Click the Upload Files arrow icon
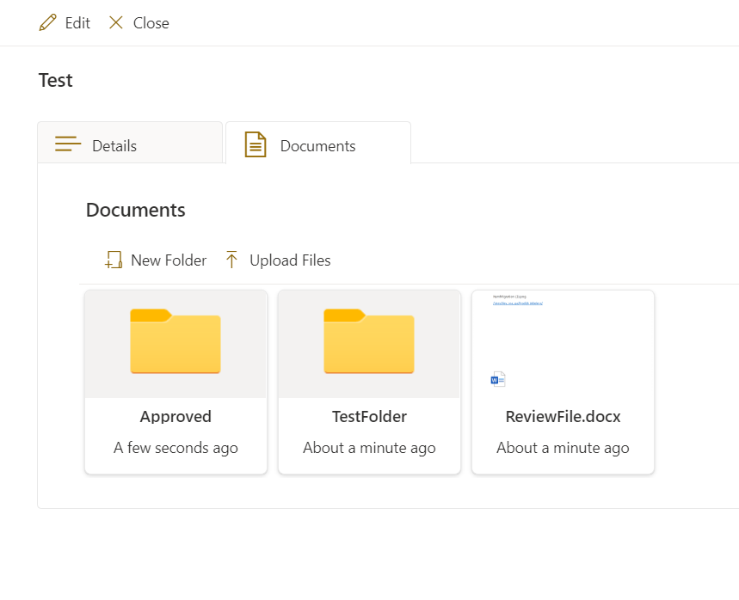The width and height of the screenshot is (739, 600). [231, 260]
